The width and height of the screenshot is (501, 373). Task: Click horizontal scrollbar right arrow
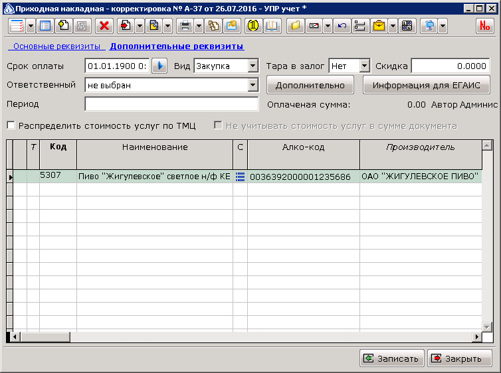tap(477, 337)
